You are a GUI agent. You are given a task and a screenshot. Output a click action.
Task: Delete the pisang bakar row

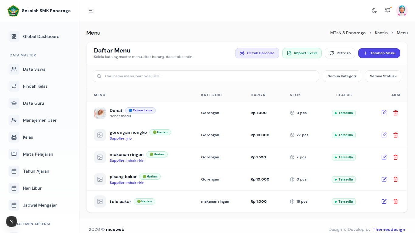(396, 179)
